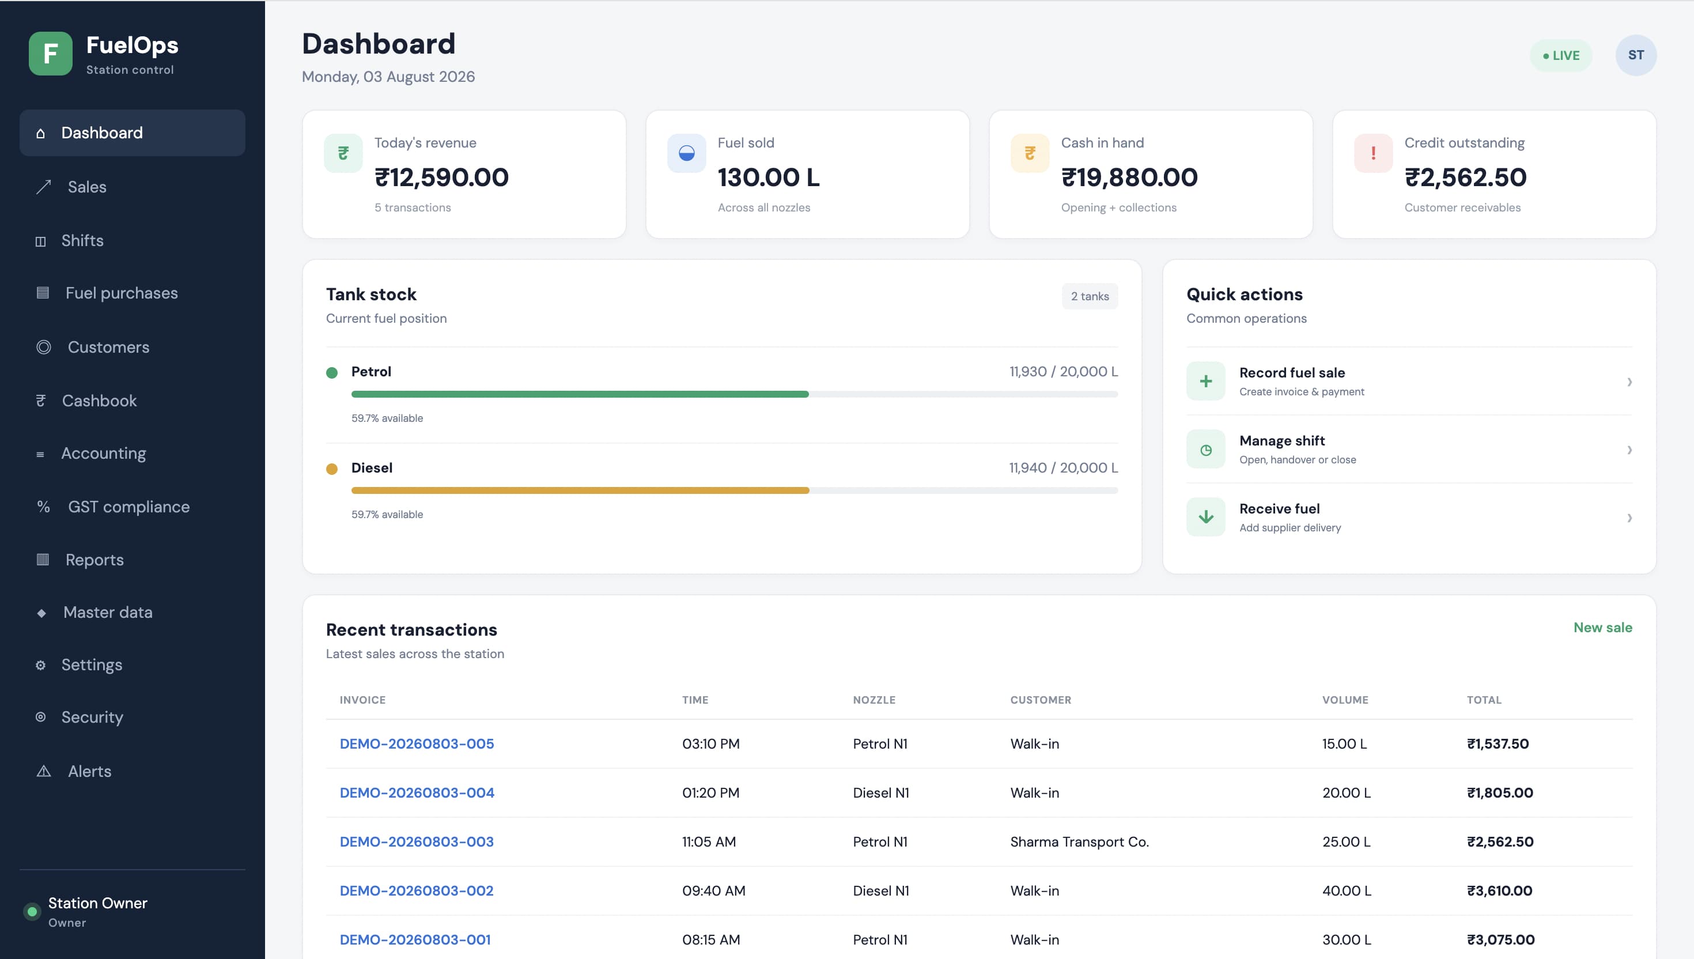Go to Fuel purchases page
The height and width of the screenshot is (959, 1694).
133,293
